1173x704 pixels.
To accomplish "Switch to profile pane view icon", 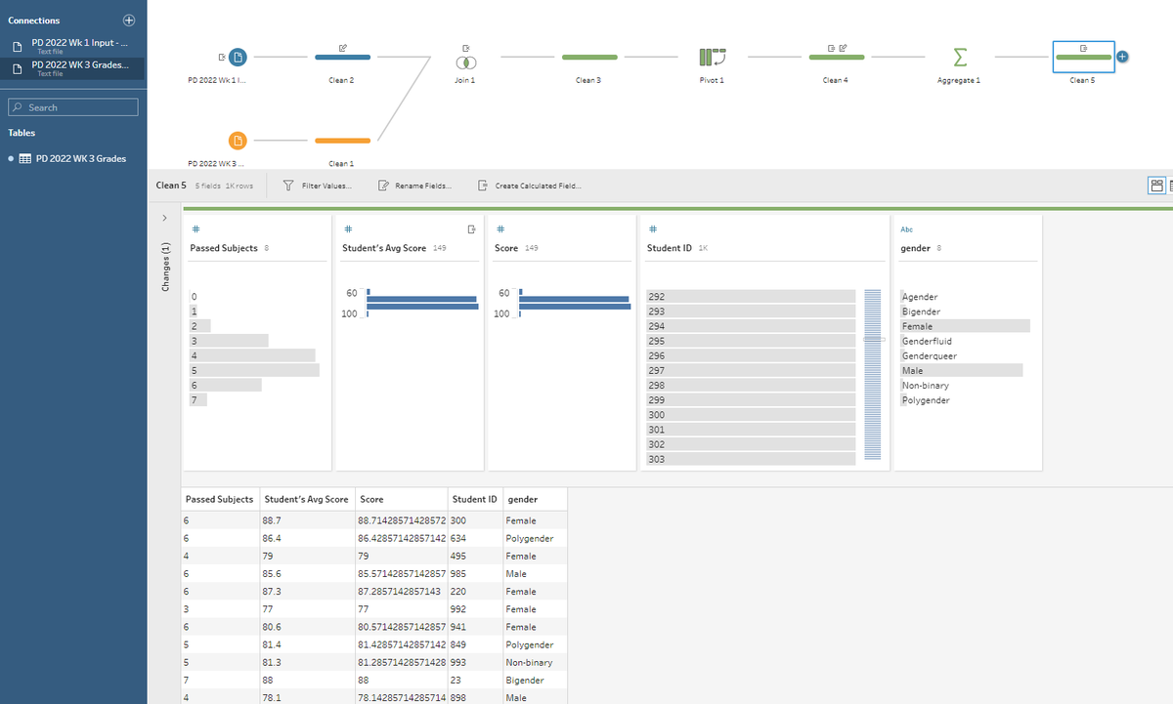I will pyautogui.click(x=1156, y=186).
